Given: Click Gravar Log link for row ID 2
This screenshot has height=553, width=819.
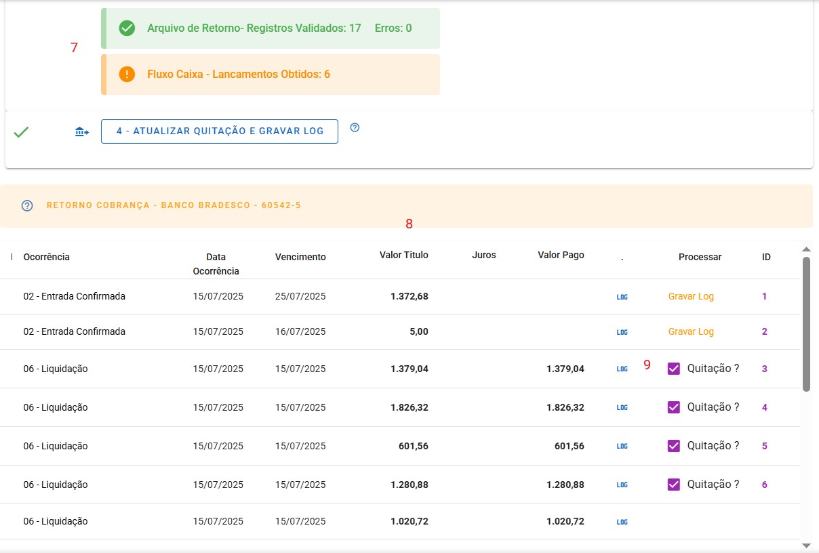Looking at the screenshot, I should [x=691, y=331].
